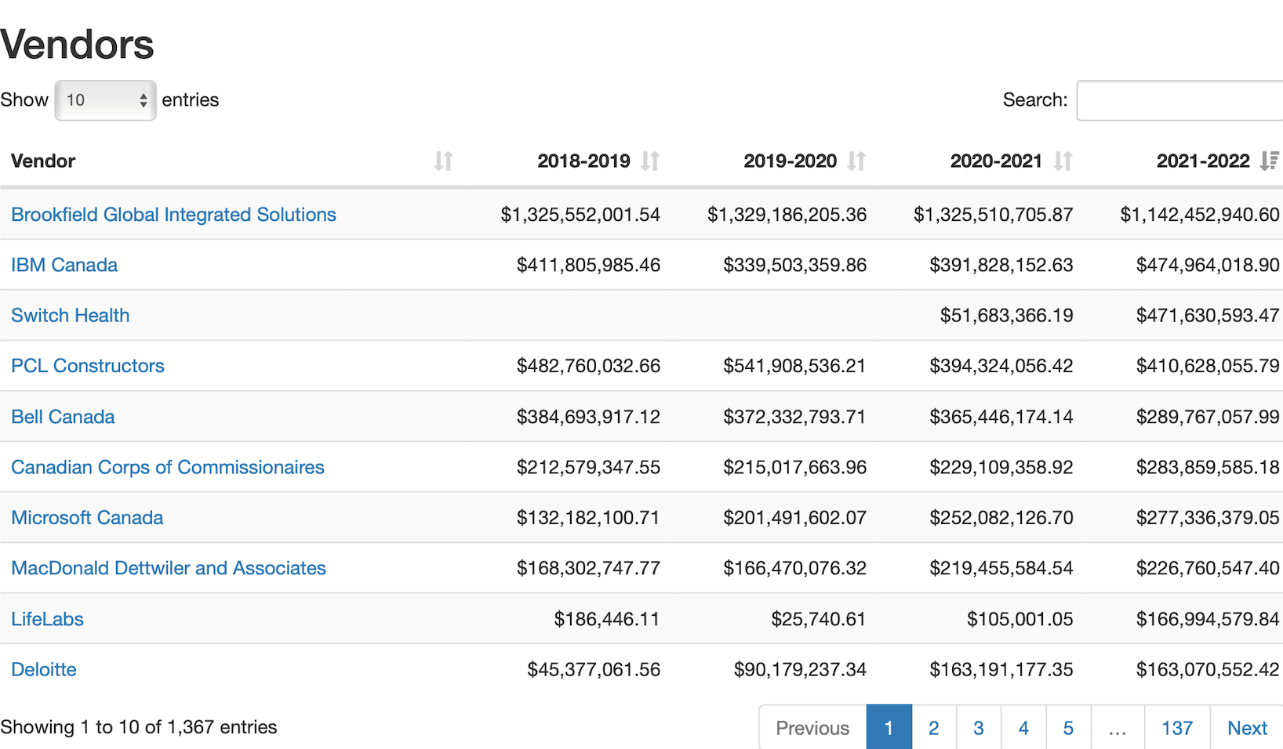Screen dimensions: 1283x749
Task: Sort by 2020-2021 column arrows icon
Action: (x=1063, y=161)
